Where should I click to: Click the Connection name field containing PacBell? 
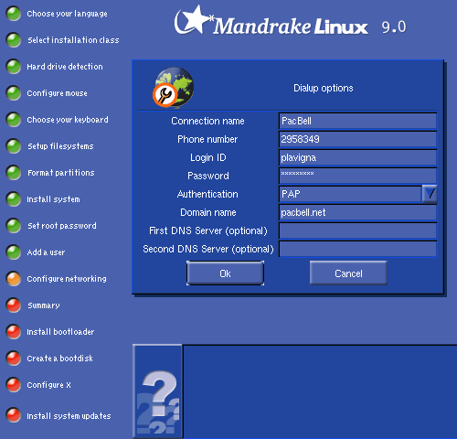pos(357,121)
